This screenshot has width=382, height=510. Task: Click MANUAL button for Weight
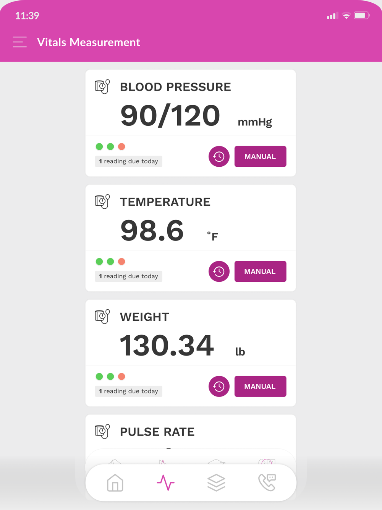260,387
